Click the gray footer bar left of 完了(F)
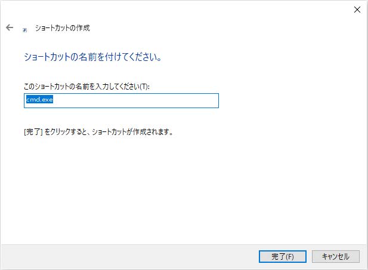368x270 pixels. [x=129, y=257]
